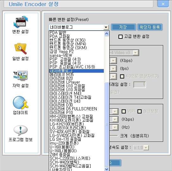The width and height of the screenshot is (172, 171).
Task: Choose 메리테크 M35 preset
Action: (77, 74)
